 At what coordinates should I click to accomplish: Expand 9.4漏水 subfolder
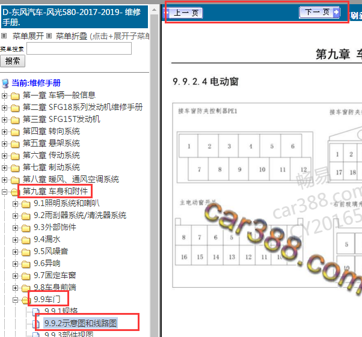(15, 240)
